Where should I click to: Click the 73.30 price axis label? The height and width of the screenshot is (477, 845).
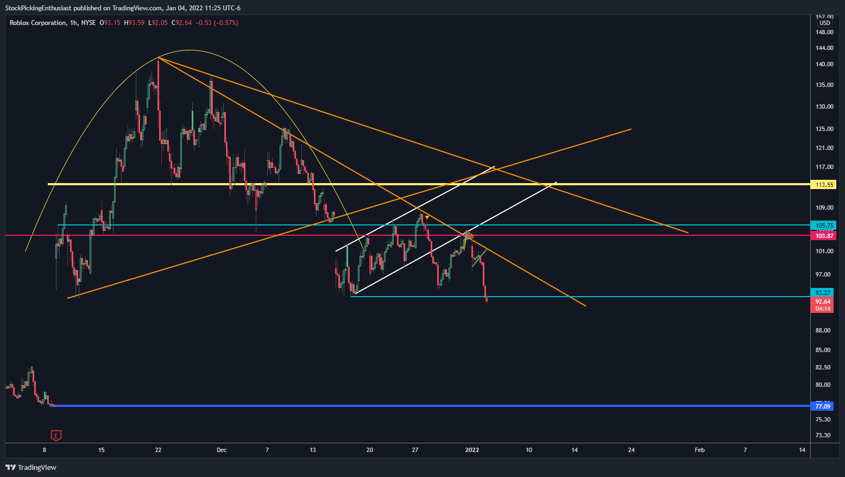pyautogui.click(x=823, y=436)
